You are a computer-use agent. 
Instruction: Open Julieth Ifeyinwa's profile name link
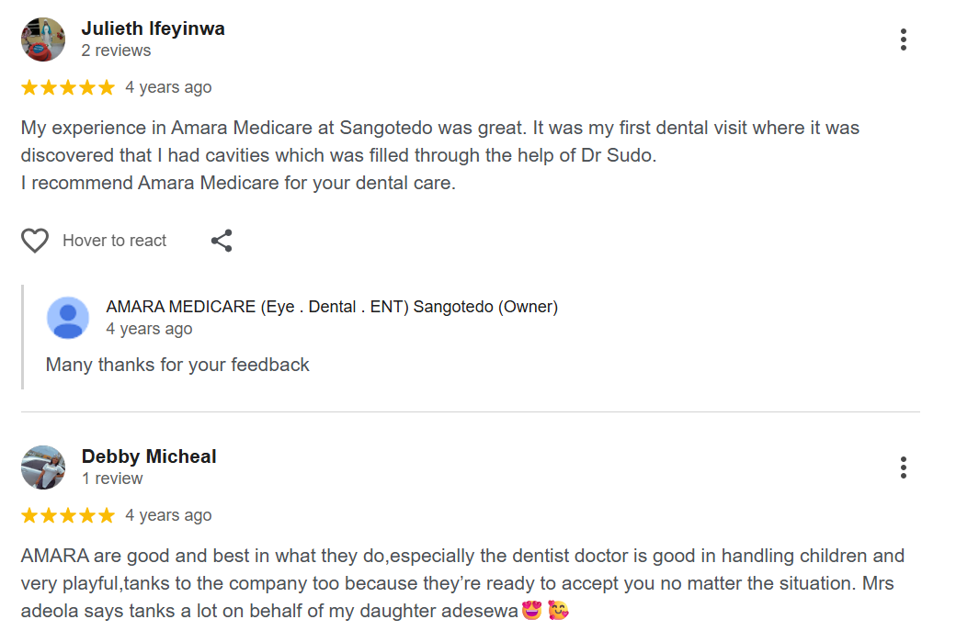[x=153, y=28]
